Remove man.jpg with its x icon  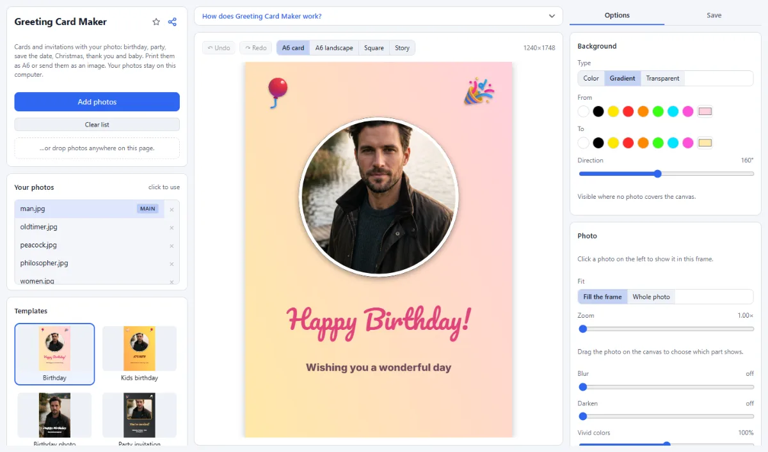[x=172, y=210]
